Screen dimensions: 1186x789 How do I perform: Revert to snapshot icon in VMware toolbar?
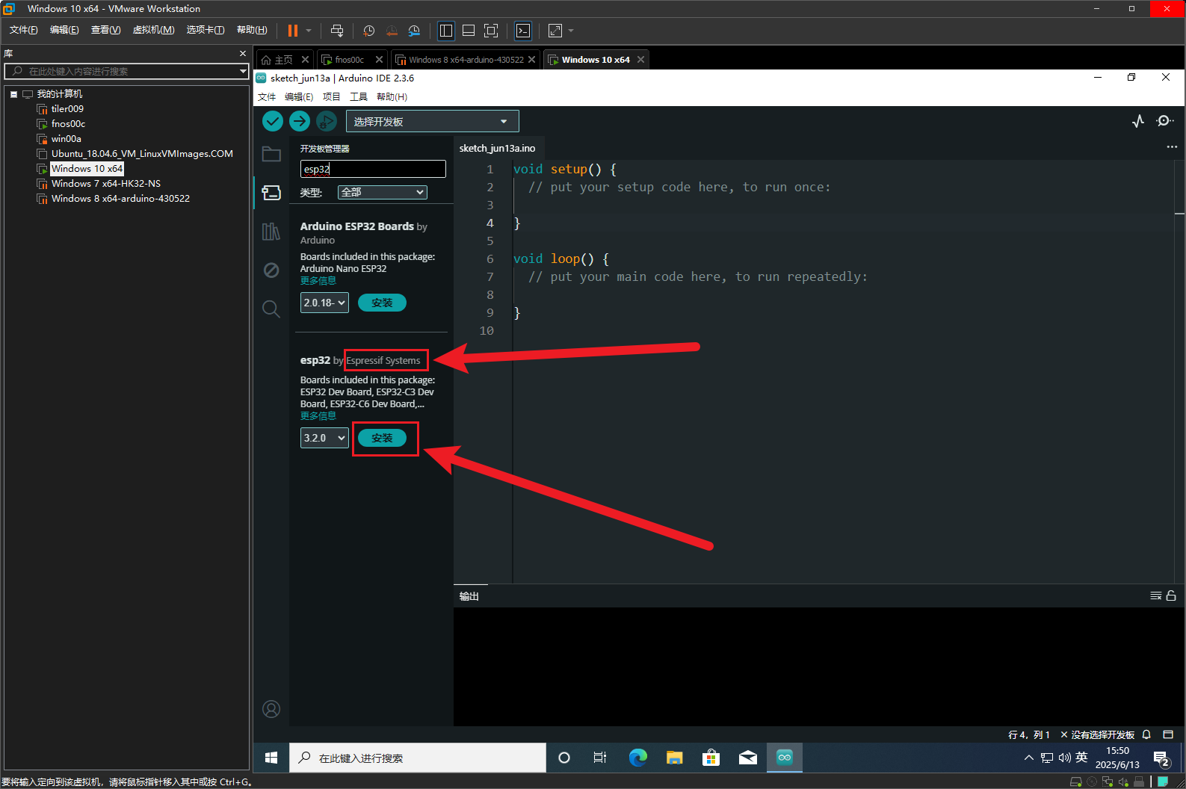point(392,31)
